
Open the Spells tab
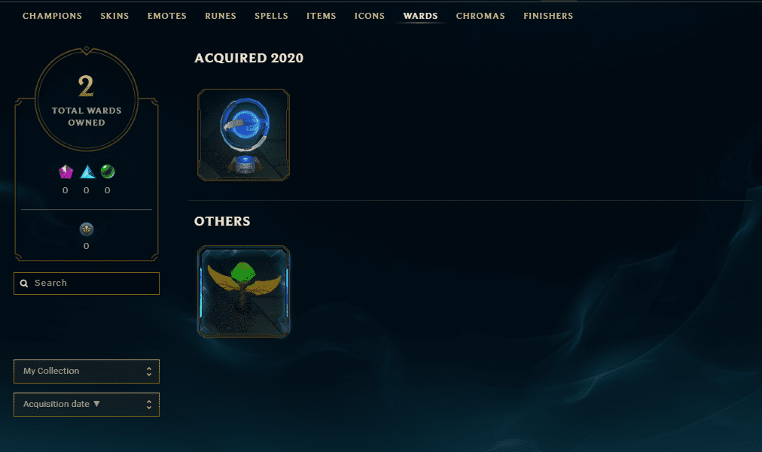pyautogui.click(x=271, y=16)
